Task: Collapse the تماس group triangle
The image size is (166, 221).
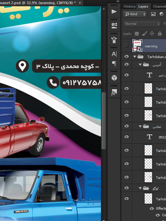Action: pyautogui.click(x=140, y=126)
